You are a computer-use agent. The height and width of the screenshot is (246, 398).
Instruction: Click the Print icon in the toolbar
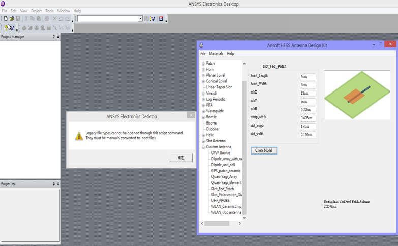[x=47, y=18]
